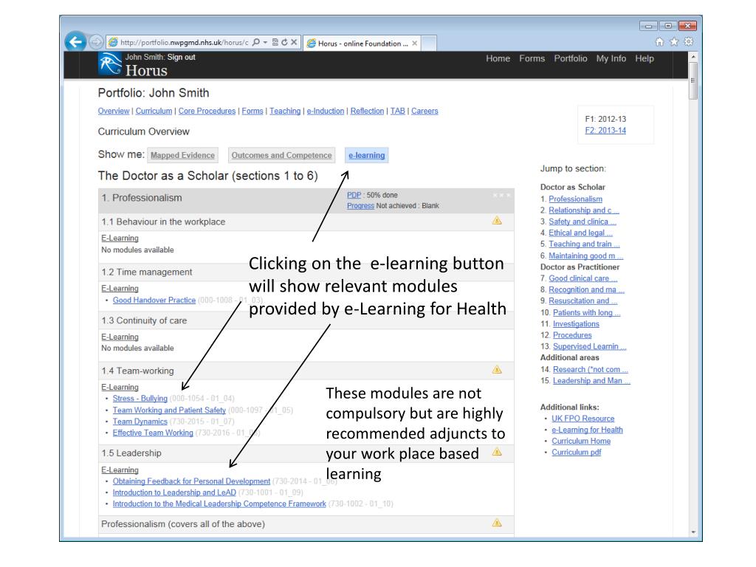Open the browser home icon
This screenshot has height=567, width=756.
coord(659,42)
